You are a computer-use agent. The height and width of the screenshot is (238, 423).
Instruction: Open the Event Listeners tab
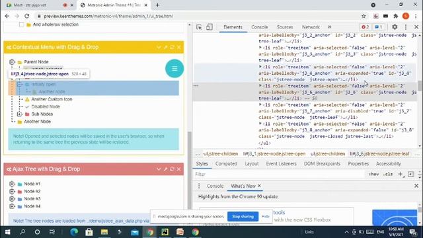point(281,164)
